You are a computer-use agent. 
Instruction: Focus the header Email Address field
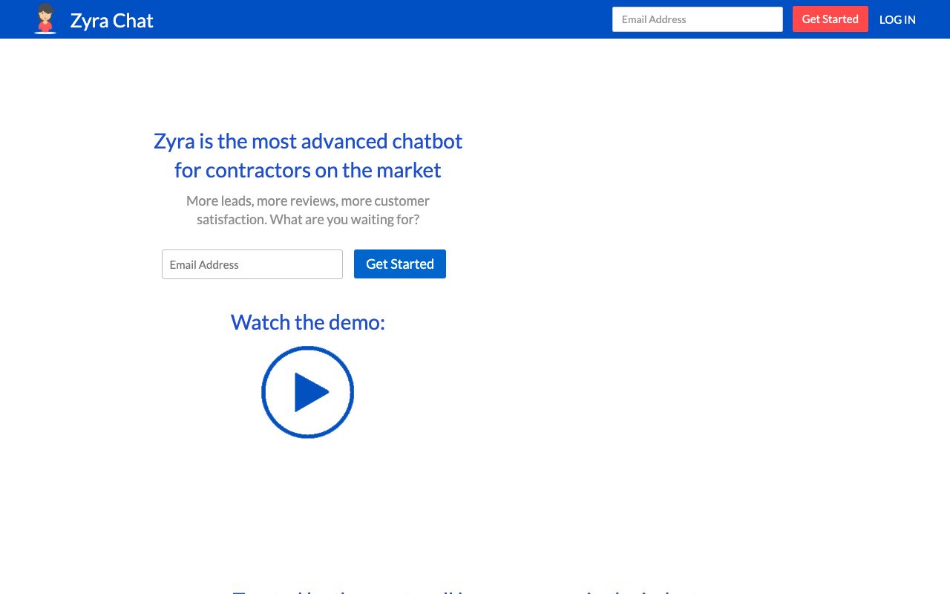[x=698, y=19]
